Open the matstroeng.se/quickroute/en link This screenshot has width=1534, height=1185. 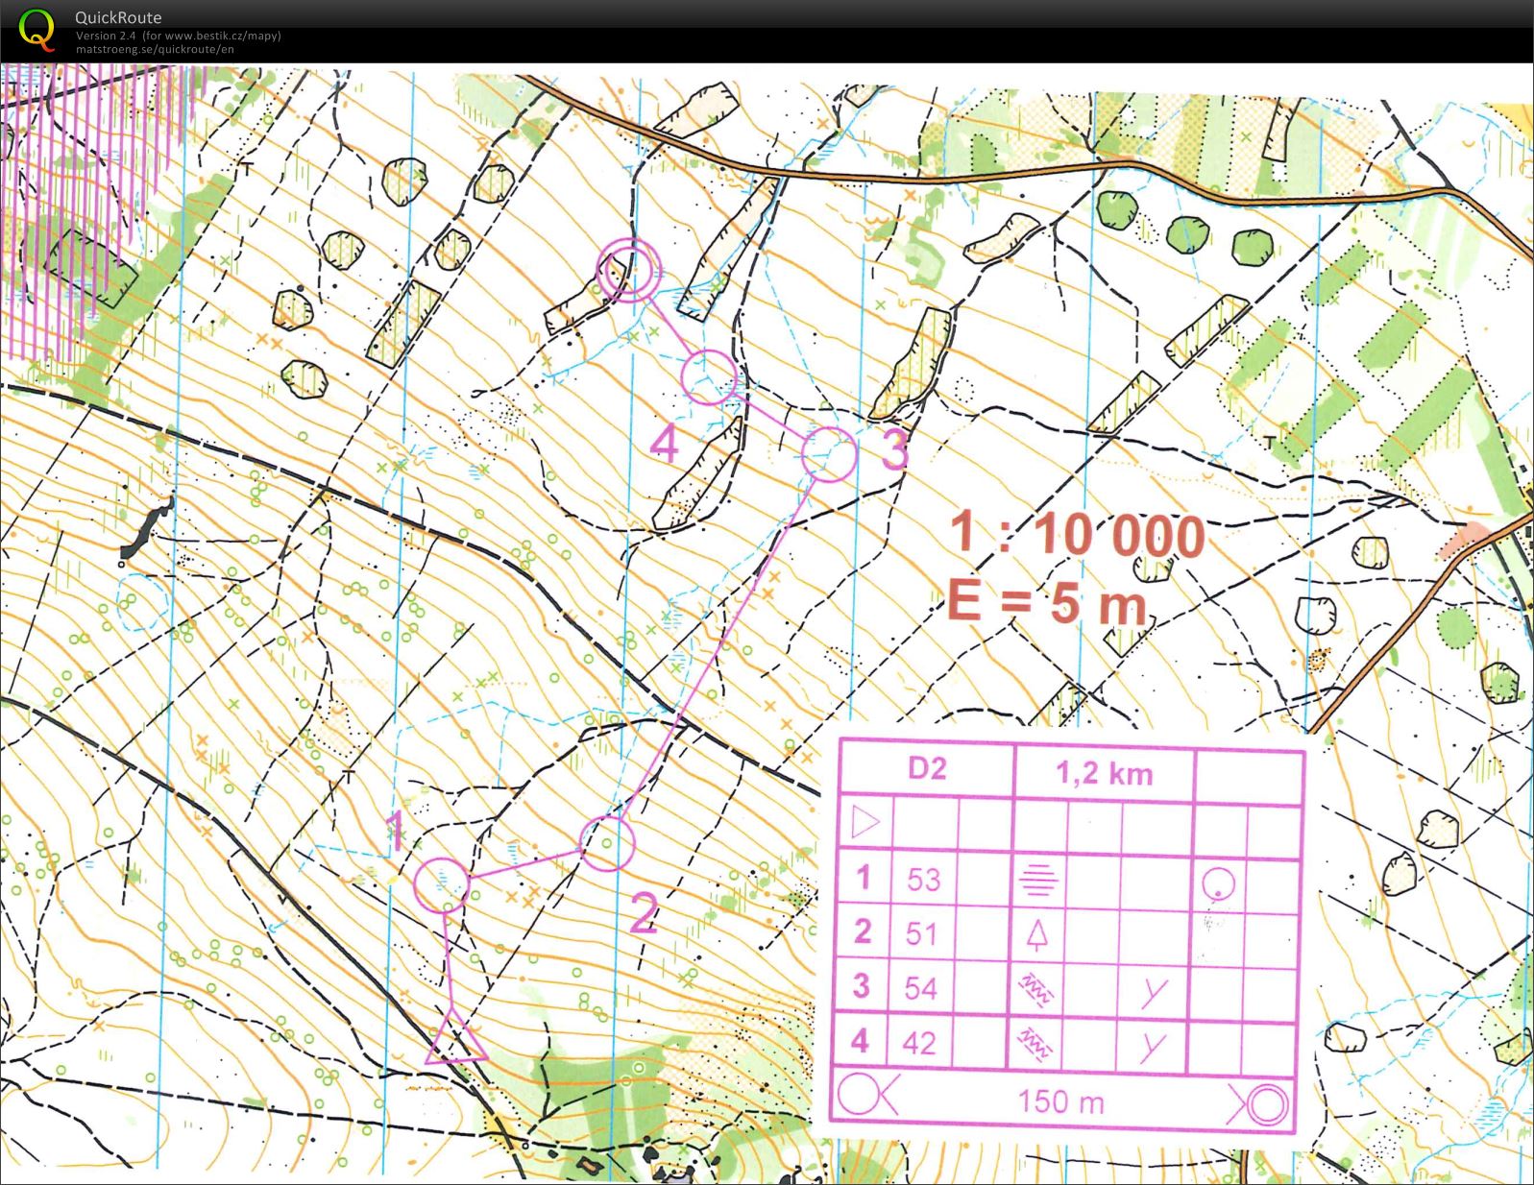(x=155, y=49)
